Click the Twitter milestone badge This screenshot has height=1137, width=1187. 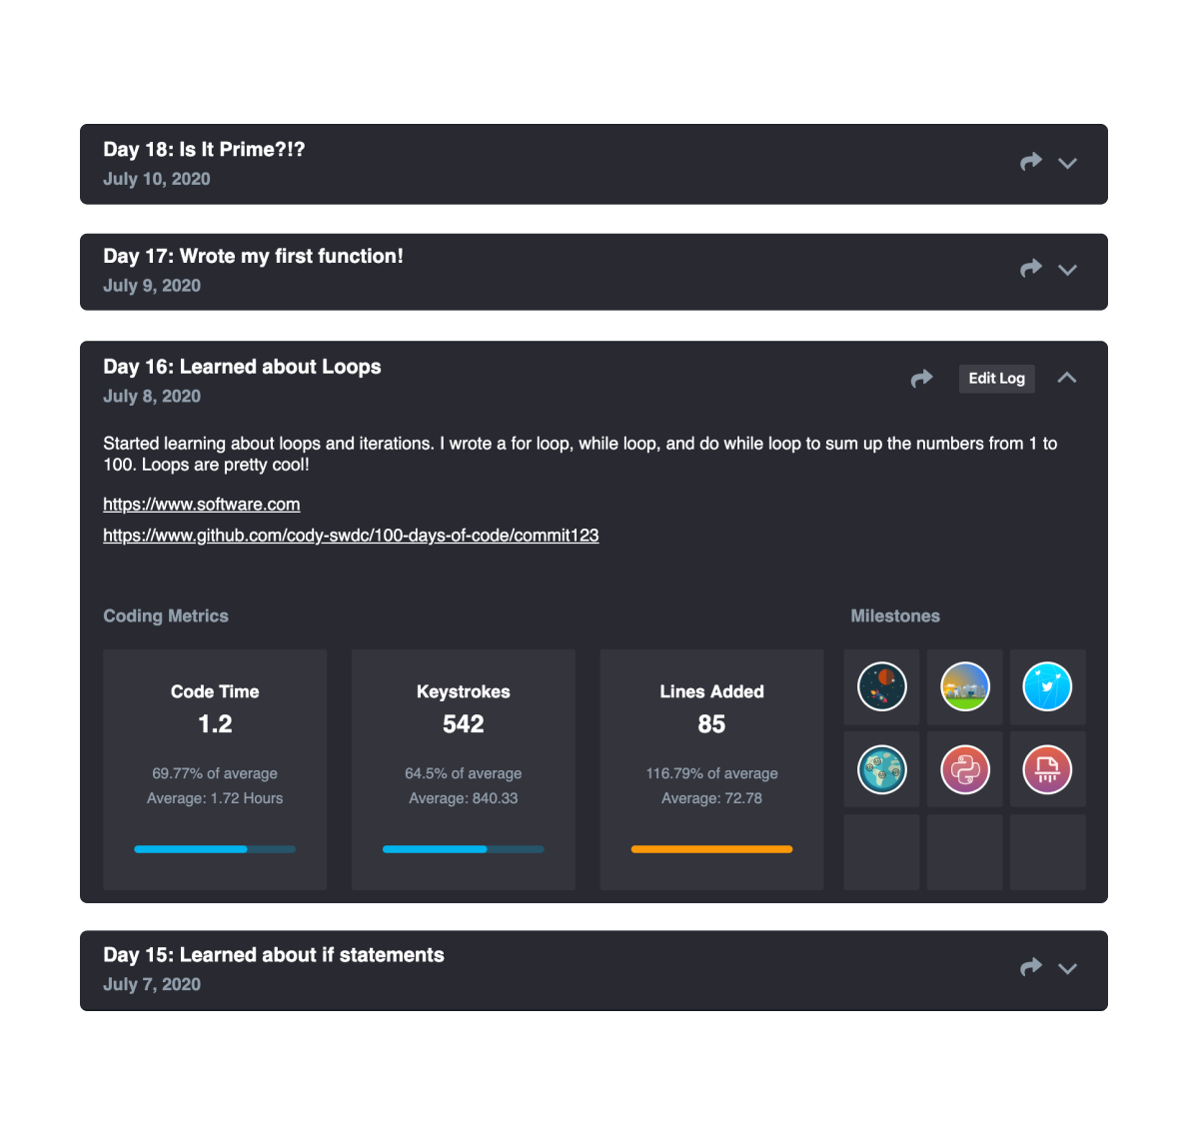tap(1047, 686)
